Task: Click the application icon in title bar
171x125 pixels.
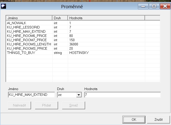Action: click(x=4, y=6)
